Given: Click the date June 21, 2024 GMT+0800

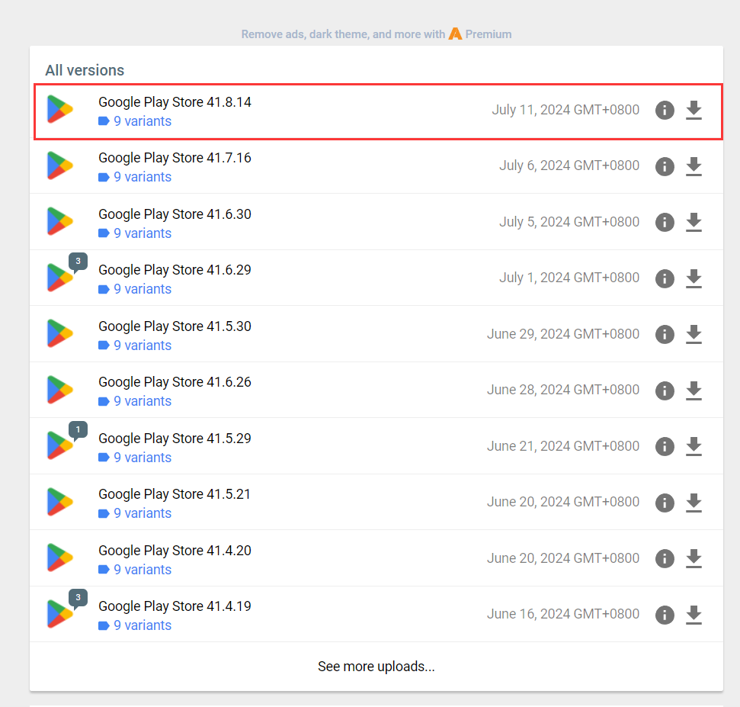Looking at the screenshot, I should pos(563,446).
